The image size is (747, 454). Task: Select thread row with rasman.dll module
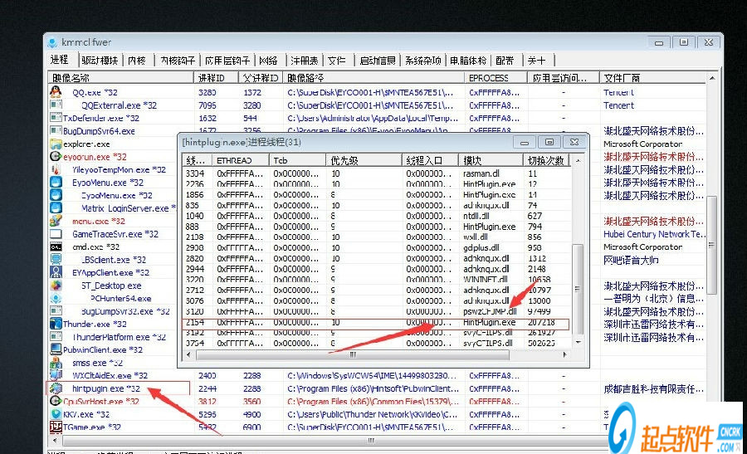tap(376, 173)
